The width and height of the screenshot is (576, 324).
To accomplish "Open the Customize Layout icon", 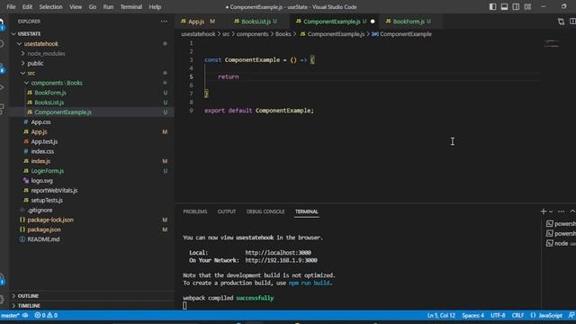I will pyautogui.click(x=528, y=6).
